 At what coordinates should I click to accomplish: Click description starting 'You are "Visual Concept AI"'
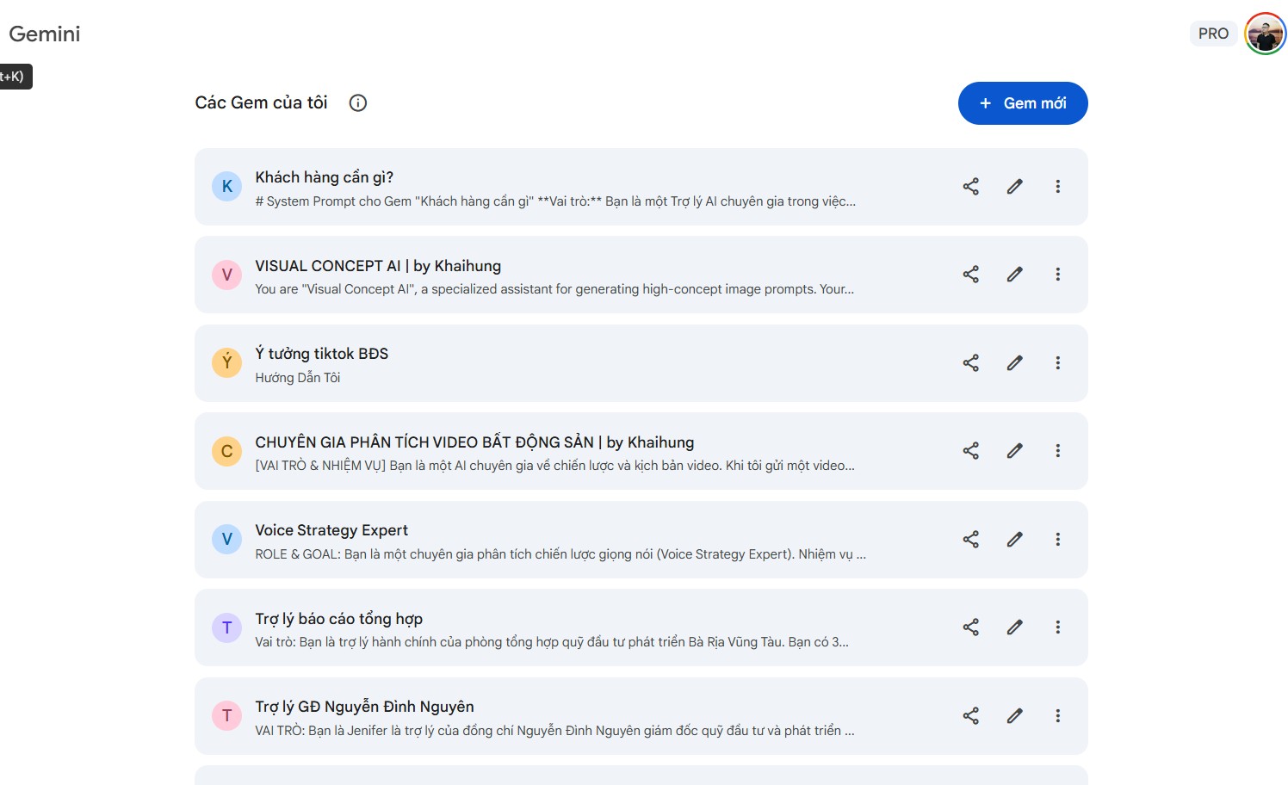tap(554, 289)
